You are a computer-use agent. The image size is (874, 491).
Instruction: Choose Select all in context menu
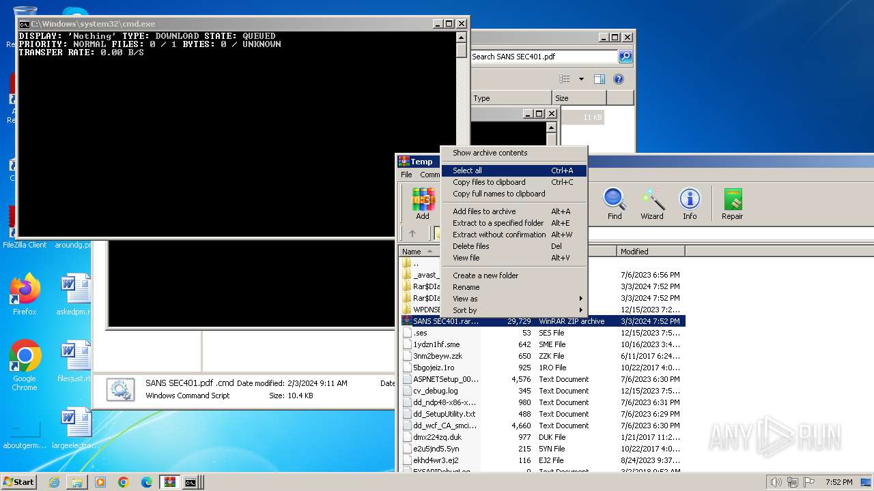[514, 170]
